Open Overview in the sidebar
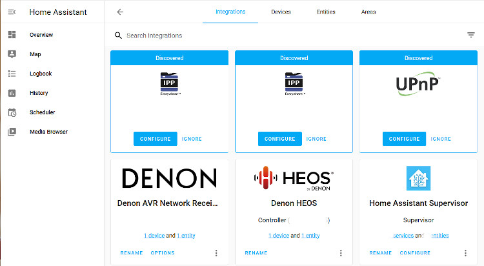484x266 pixels. pyautogui.click(x=41, y=35)
